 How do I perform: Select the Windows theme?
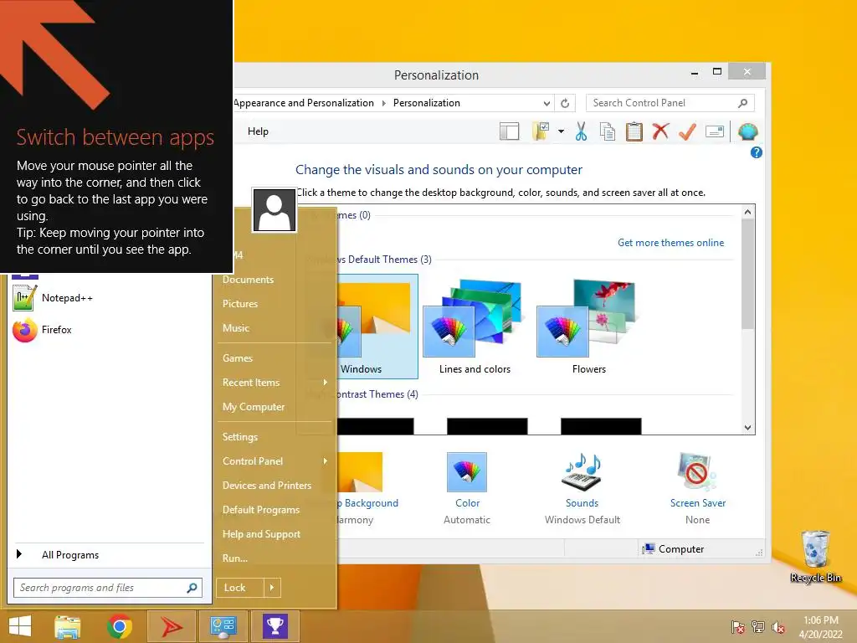click(377, 327)
